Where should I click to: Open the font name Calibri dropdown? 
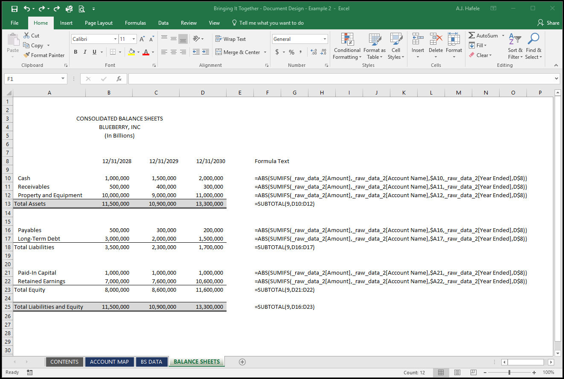point(115,39)
